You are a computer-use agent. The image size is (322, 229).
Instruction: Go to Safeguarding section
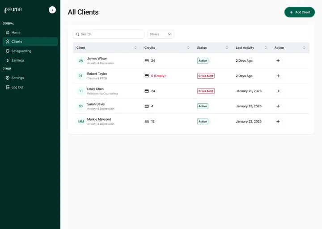pos(30,51)
